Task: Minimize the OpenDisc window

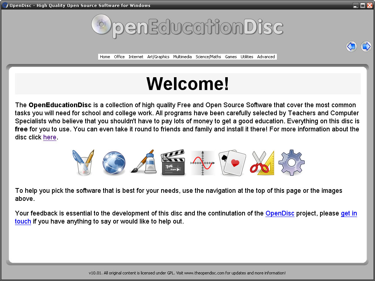Action: pyautogui.click(x=356, y=5)
